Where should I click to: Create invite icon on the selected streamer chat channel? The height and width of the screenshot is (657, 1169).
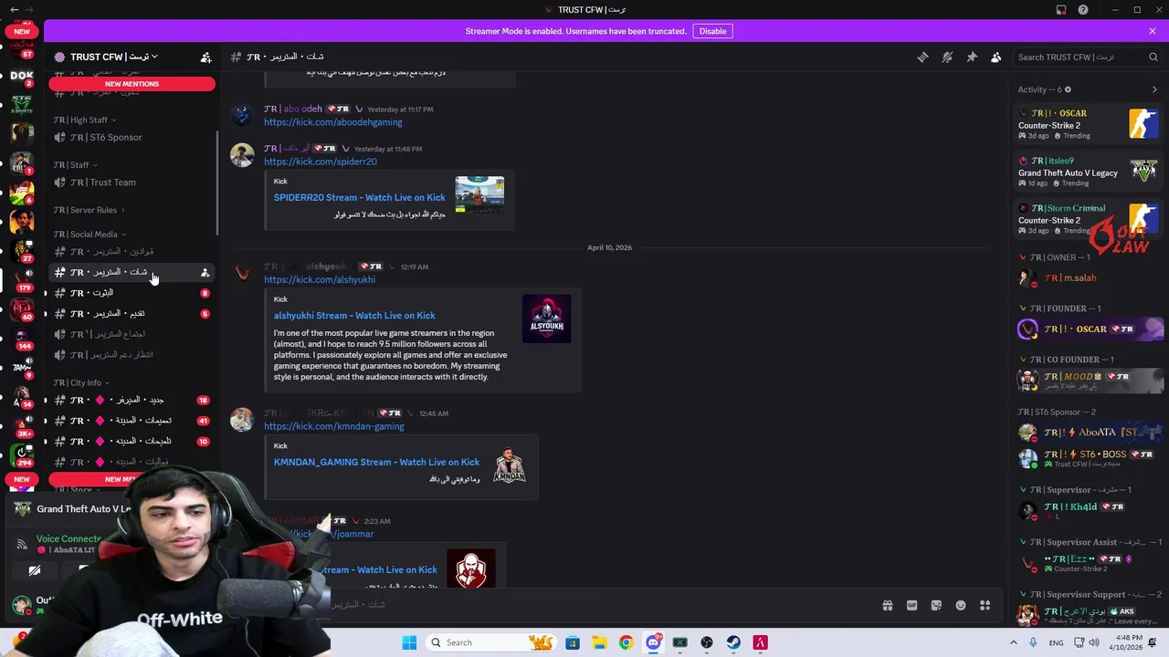coord(205,272)
